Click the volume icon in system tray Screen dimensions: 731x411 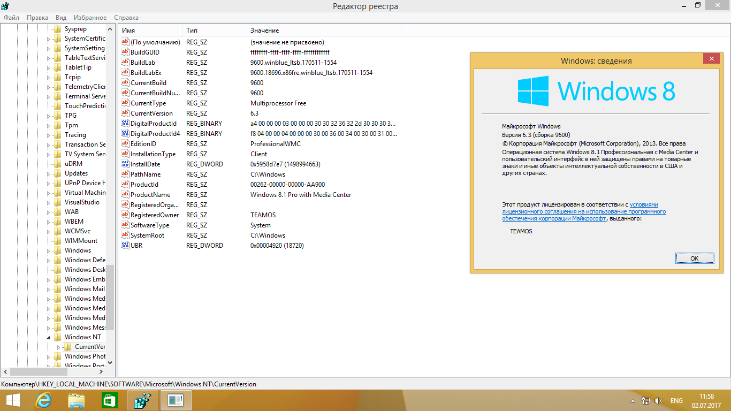tap(659, 401)
